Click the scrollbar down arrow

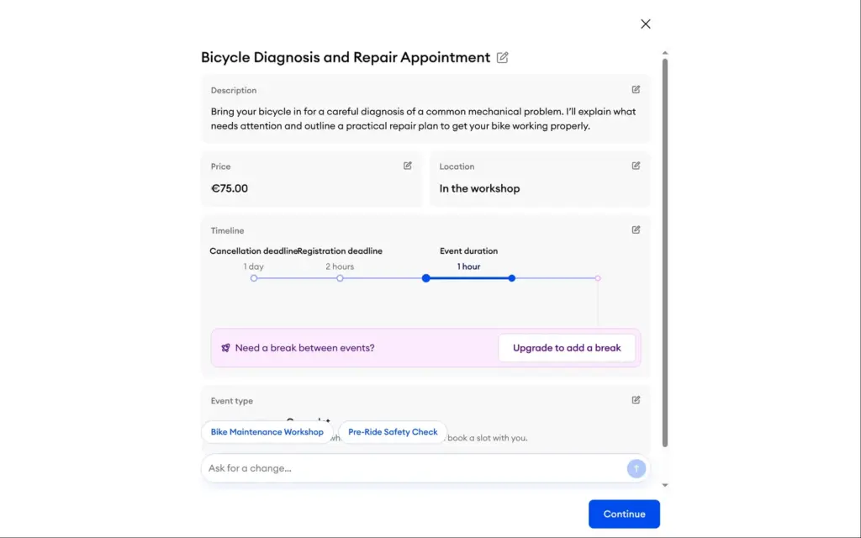pos(665,485)
